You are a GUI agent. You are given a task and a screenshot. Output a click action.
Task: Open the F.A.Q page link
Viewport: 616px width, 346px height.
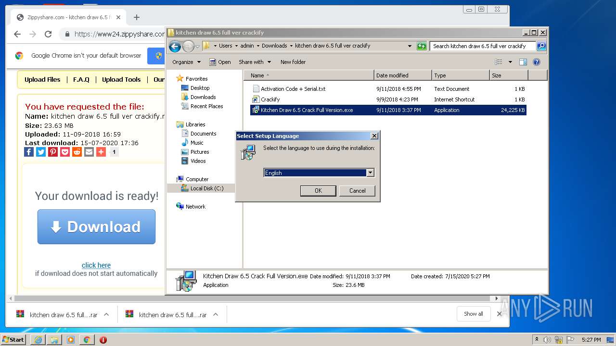(x=81, y=80)
